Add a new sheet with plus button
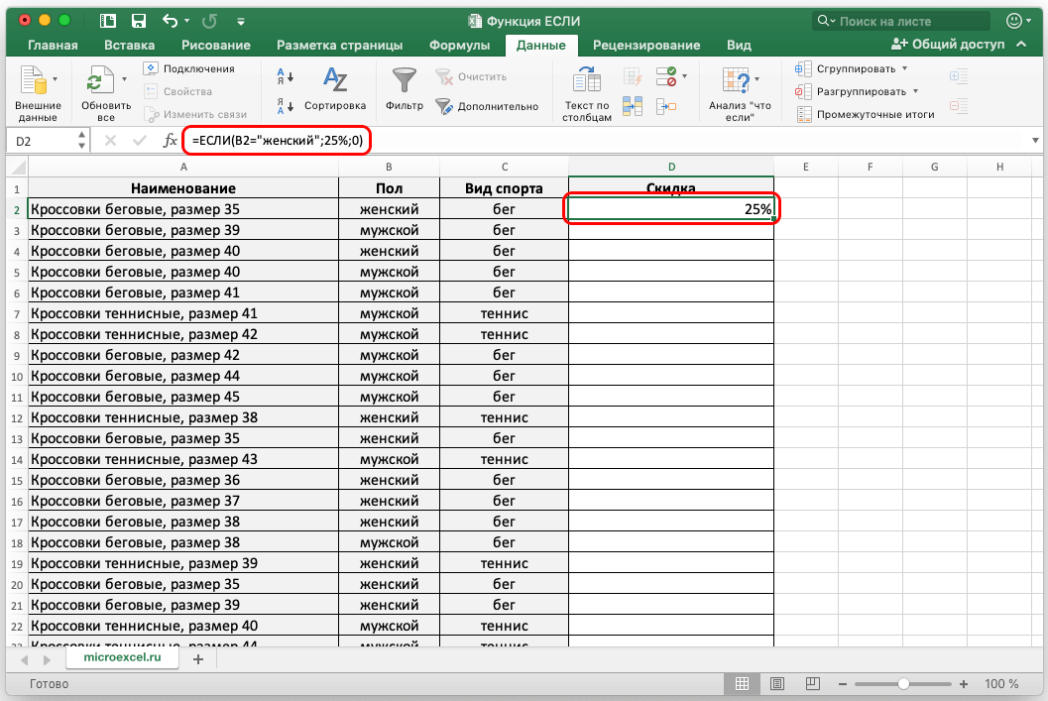Viewport: 1048px width, 701px height. [198, 659]
